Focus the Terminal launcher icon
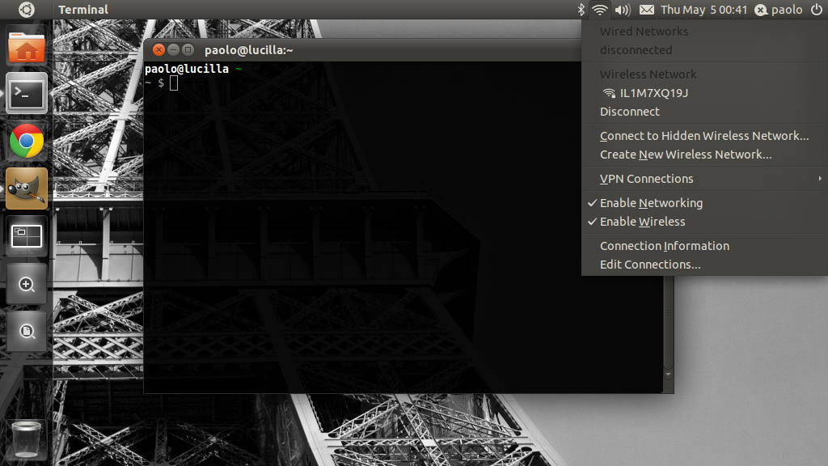This screenshot has height=466, width=828. tap(27, 94)
